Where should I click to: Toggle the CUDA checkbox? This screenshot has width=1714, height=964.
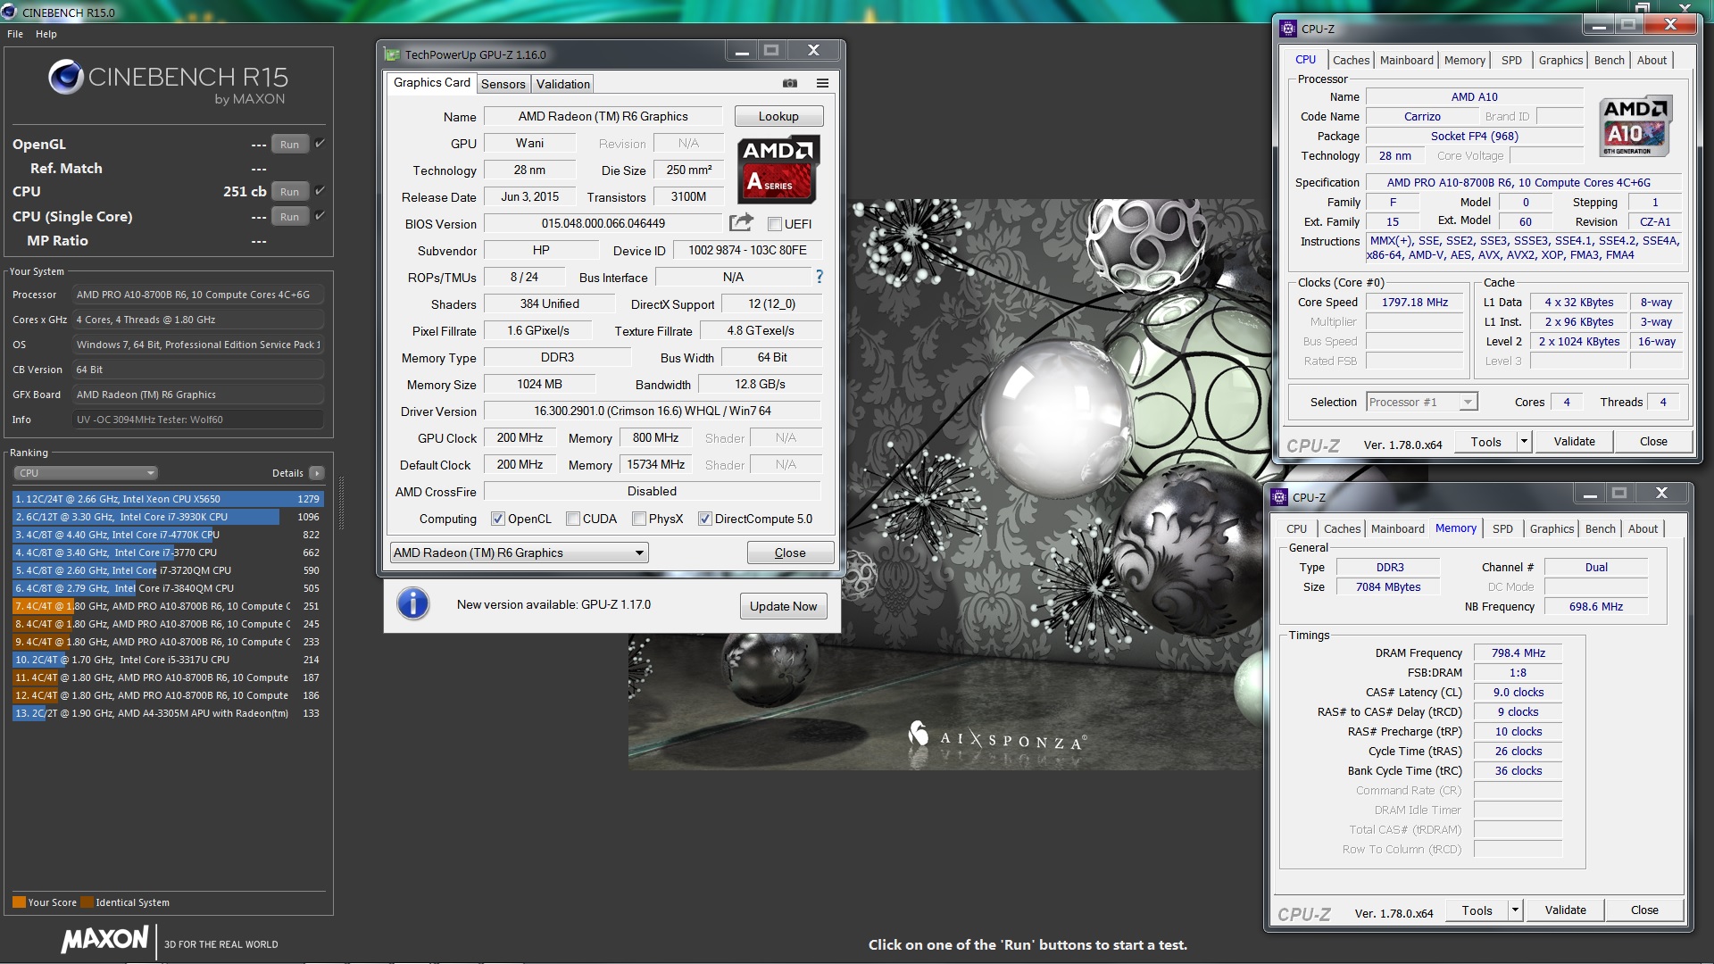pyautogui.click(x=573, y=519)
